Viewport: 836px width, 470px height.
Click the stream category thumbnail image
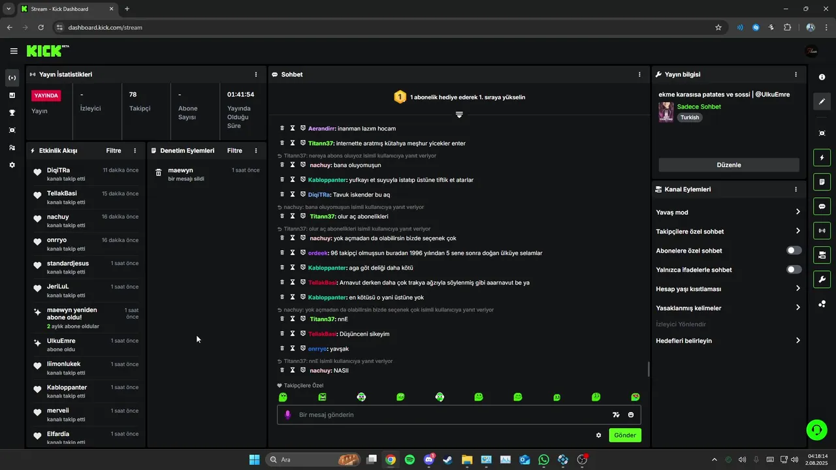[666, 112]
